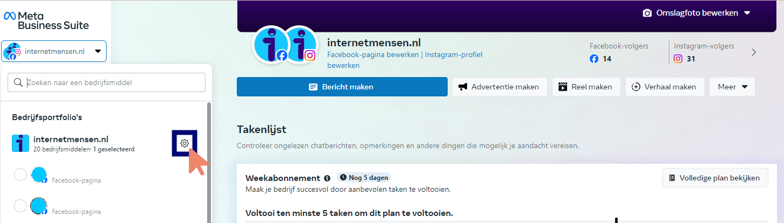Click the 'Reel maken' button
The image size is (784, 223).
(x=586, y=87)
